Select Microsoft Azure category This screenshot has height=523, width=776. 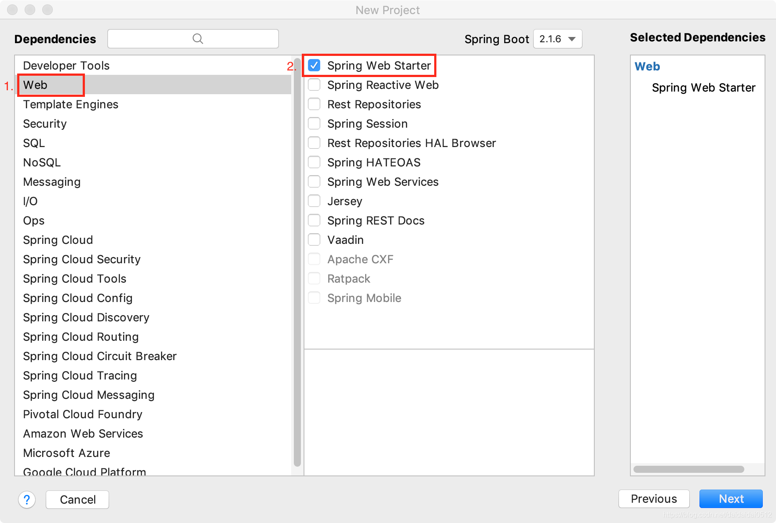point(153,453)
